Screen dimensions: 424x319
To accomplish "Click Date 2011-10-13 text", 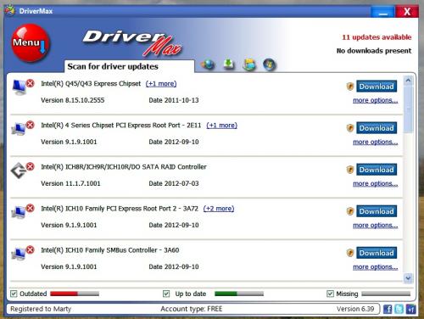I will point(174,100).
